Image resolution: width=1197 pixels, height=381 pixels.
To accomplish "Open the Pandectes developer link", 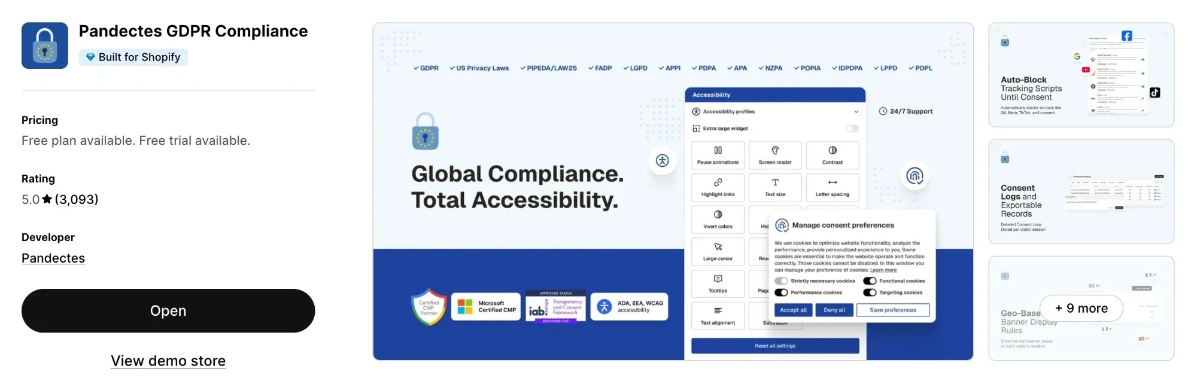I will 53,258.
